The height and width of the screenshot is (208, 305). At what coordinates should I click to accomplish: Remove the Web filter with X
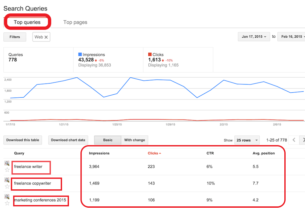[x=46, y=37]
